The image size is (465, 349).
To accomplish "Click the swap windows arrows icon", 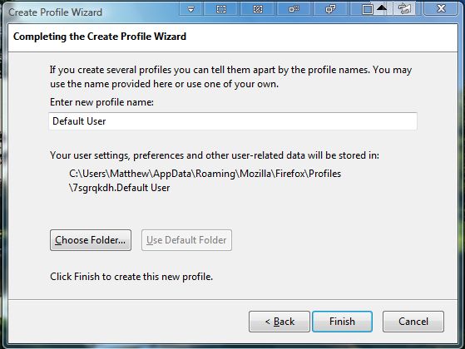I will [404, 9].
